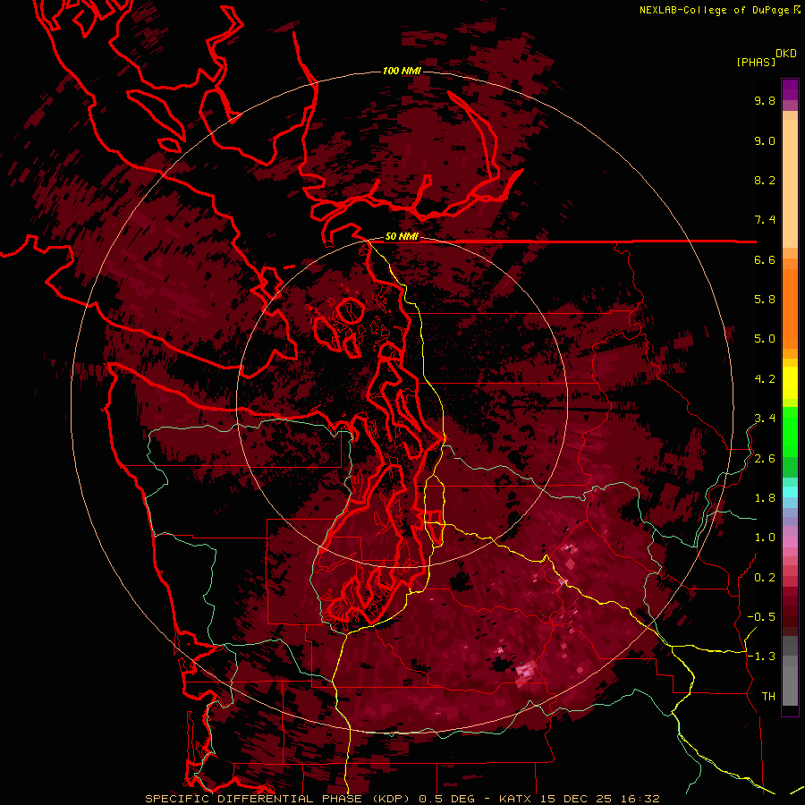Click the 16:32 timestamp in the caption
This screenshot has width=805, height=805.
coord(640,799)
